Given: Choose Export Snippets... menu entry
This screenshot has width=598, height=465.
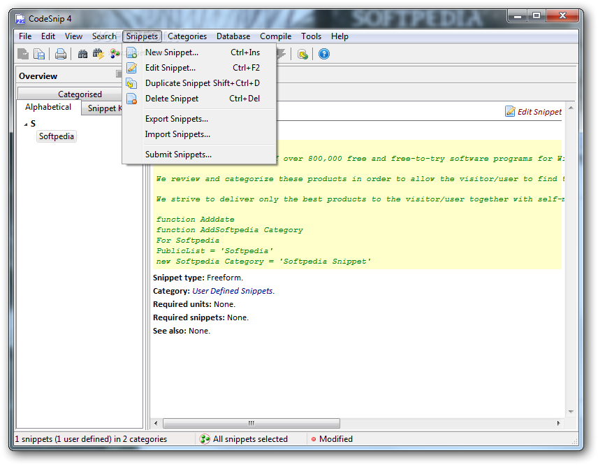Looking at the screenshot, I should [200, 119].
